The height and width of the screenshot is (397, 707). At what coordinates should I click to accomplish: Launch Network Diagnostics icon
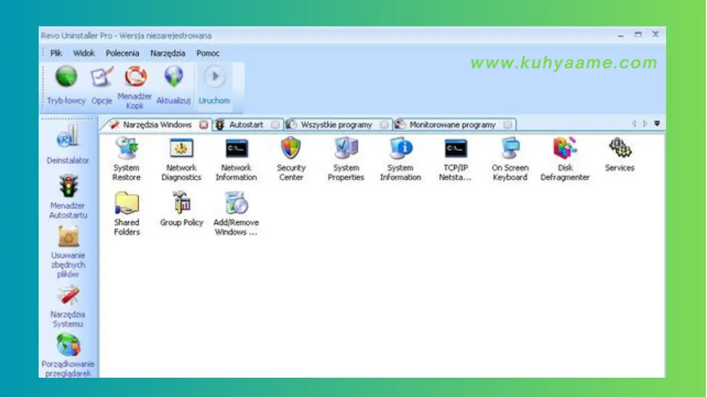[181, 159]
